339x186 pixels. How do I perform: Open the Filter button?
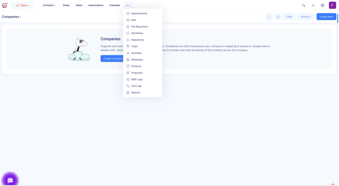pyautogui.click(x=289, y=17)
